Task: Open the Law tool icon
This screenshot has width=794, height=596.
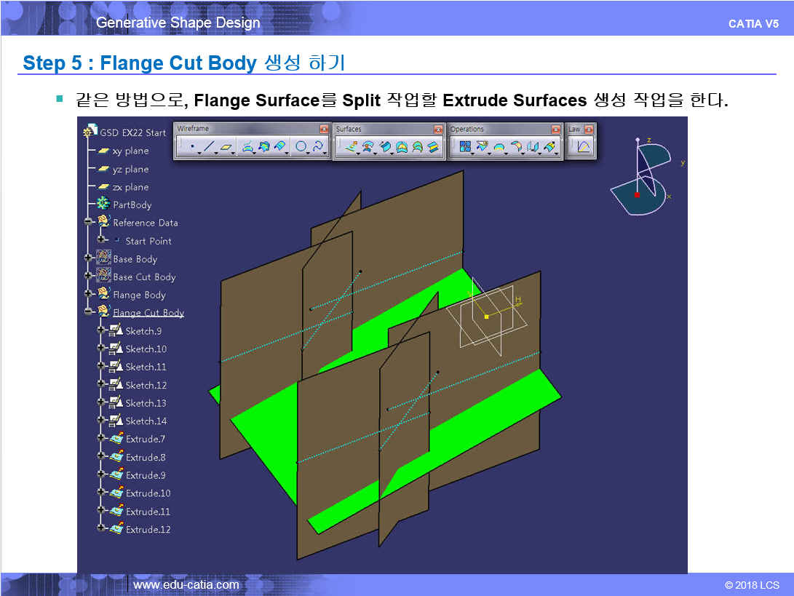Action: pos(583,147)
